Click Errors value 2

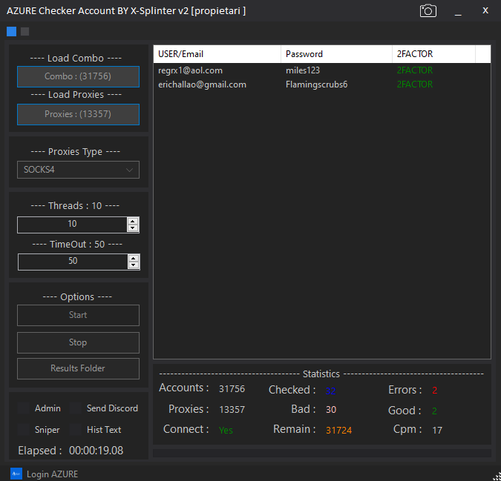[x=434, y=390]
